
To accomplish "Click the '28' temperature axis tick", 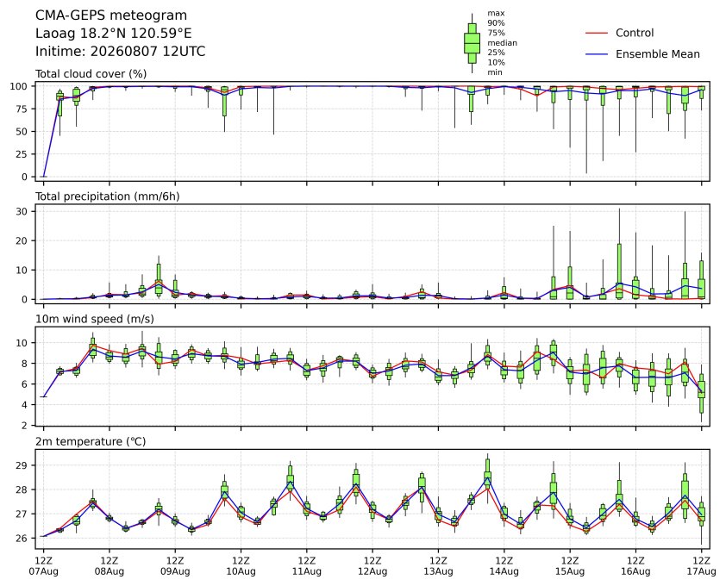I will tap(22, 489).
